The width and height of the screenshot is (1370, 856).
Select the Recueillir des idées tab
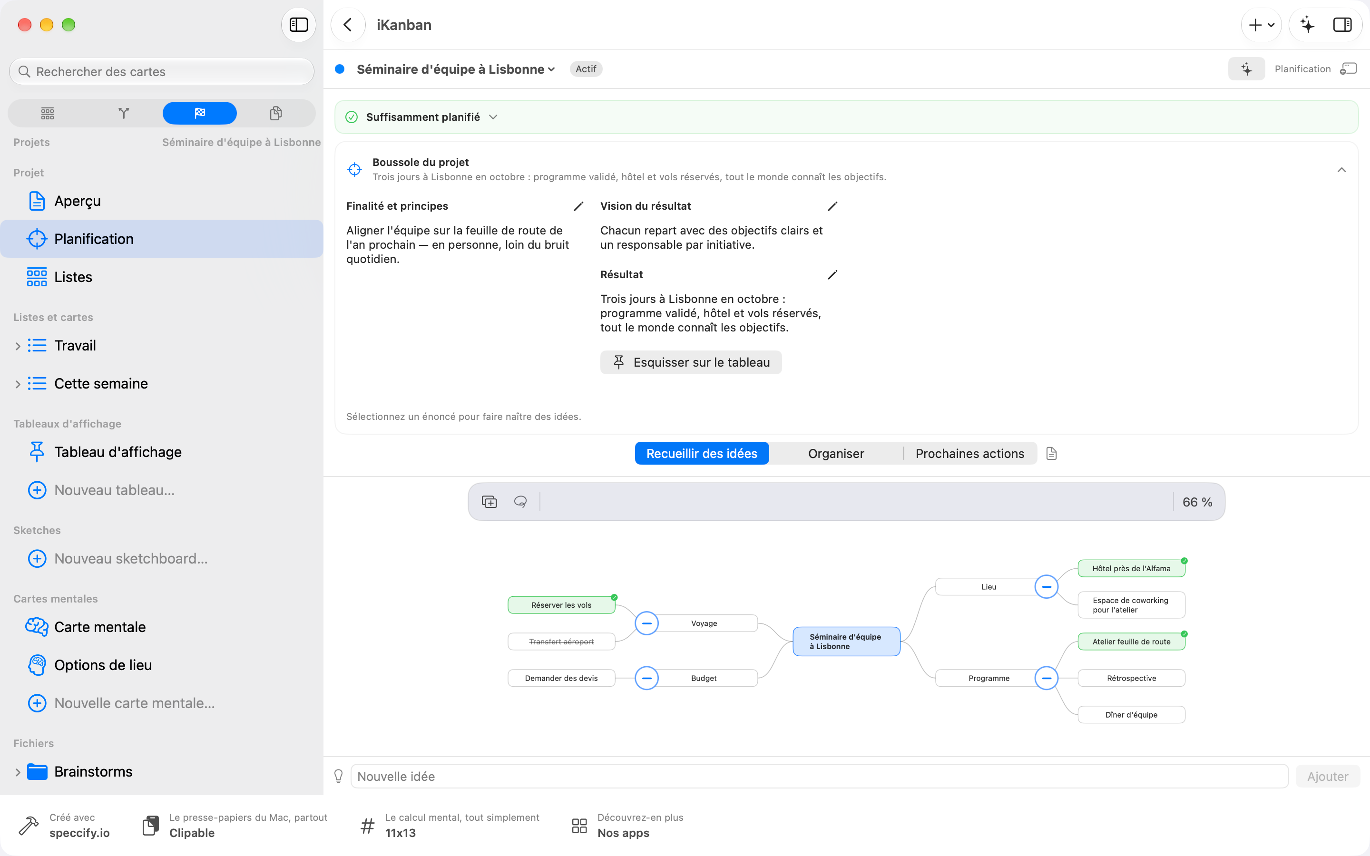pos(702,454)
